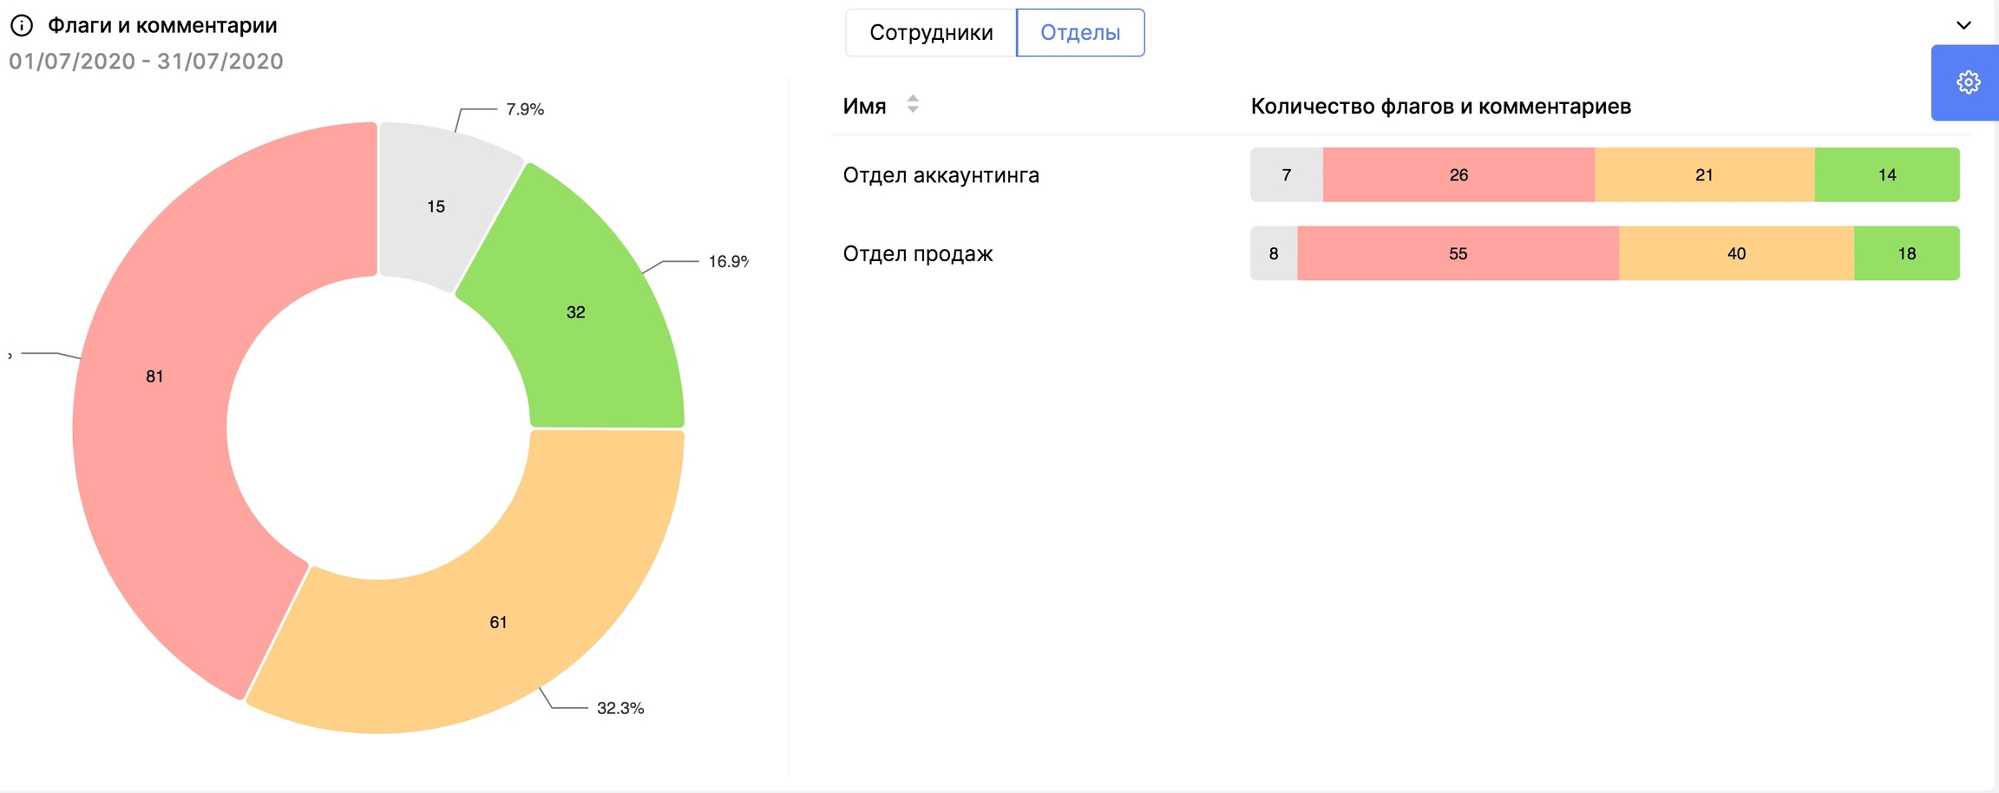Click red bar 26 in Отдел аккаунтинга
This screenshot has height=793, width=1999.
1458,175
